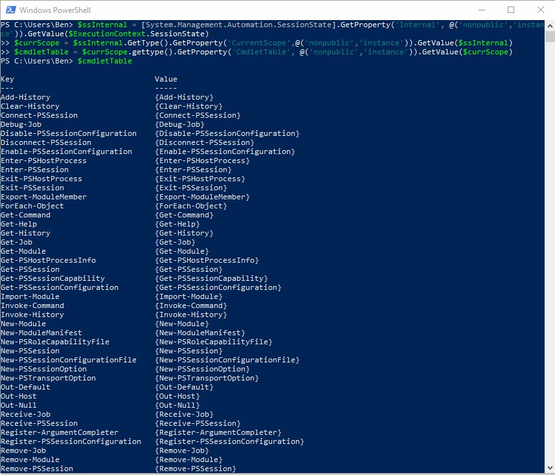Click the 'Get-PSSessionConfiguration' key entry
Image resolution: width=555 pixels, height=475 pixels.
click(x=60, y=287)
